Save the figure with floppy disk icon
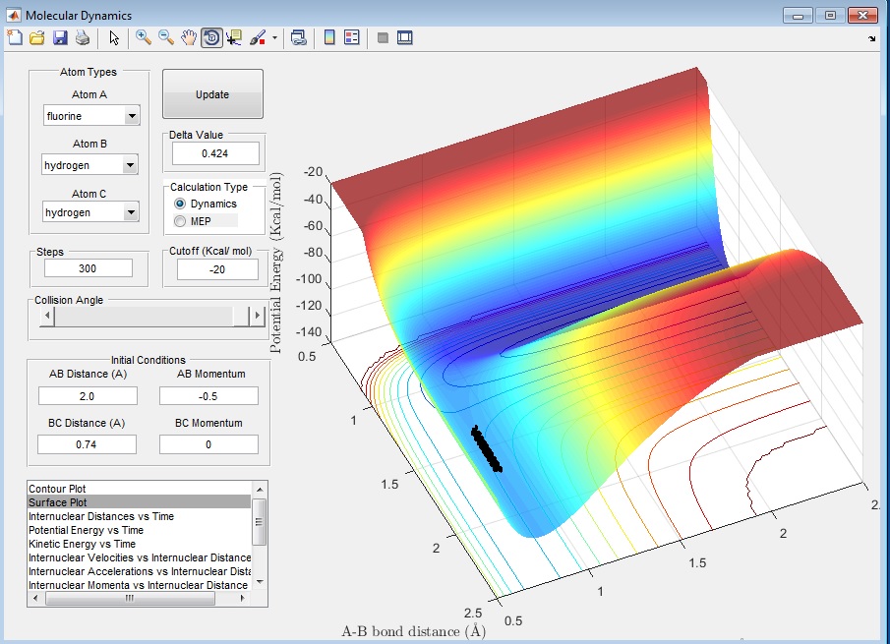This screenshot has height=644, width=890. coord(59,38)
